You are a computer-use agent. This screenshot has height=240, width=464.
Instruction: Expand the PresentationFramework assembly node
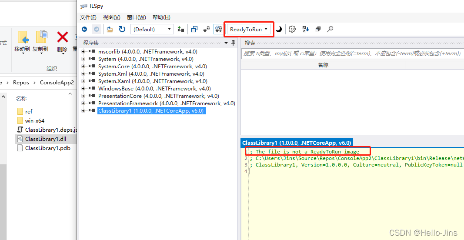coord(83,103)
